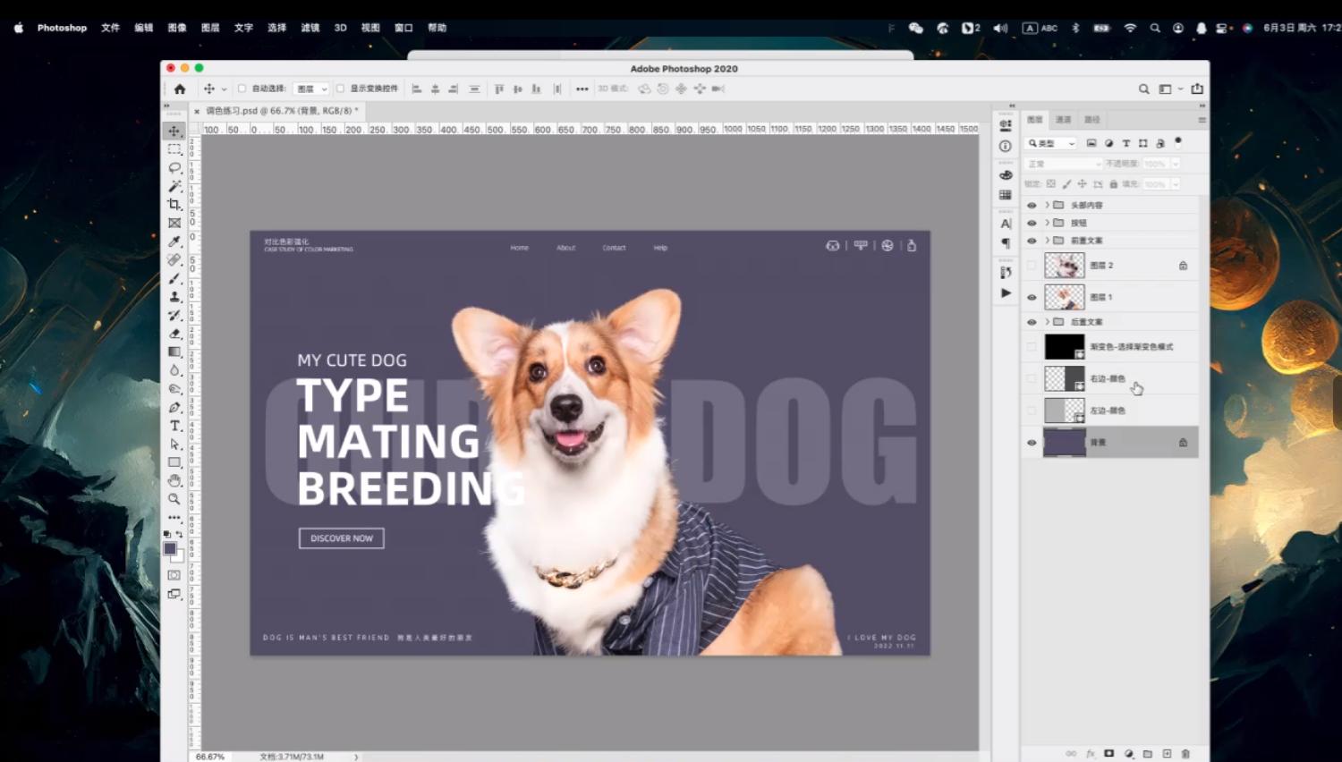Screen dimensions: 1342x762
Task: Select the Magic Wand tool
Action: [x=174, y=186]
